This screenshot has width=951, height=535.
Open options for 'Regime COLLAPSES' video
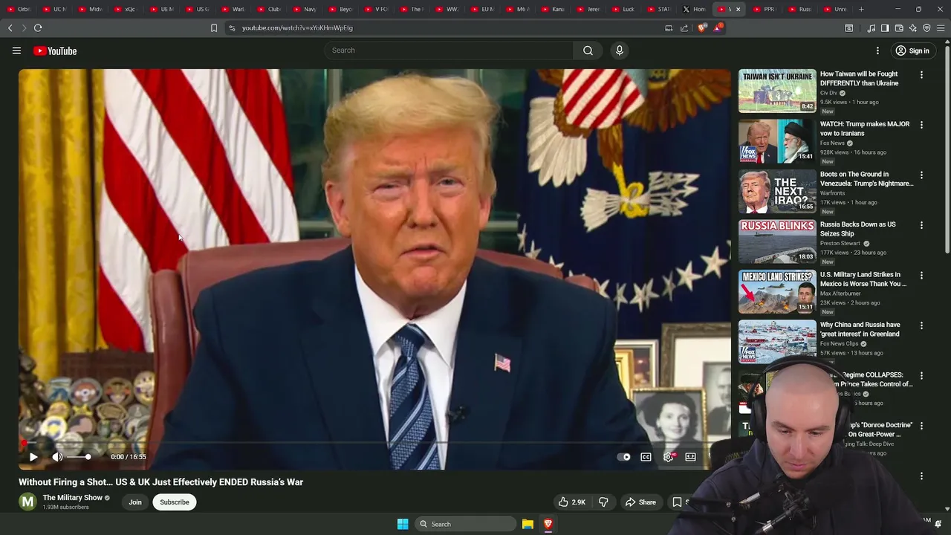921,376
